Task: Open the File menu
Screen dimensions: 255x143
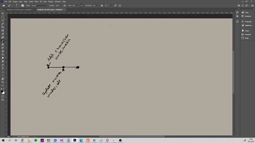Action: (6, 2)
